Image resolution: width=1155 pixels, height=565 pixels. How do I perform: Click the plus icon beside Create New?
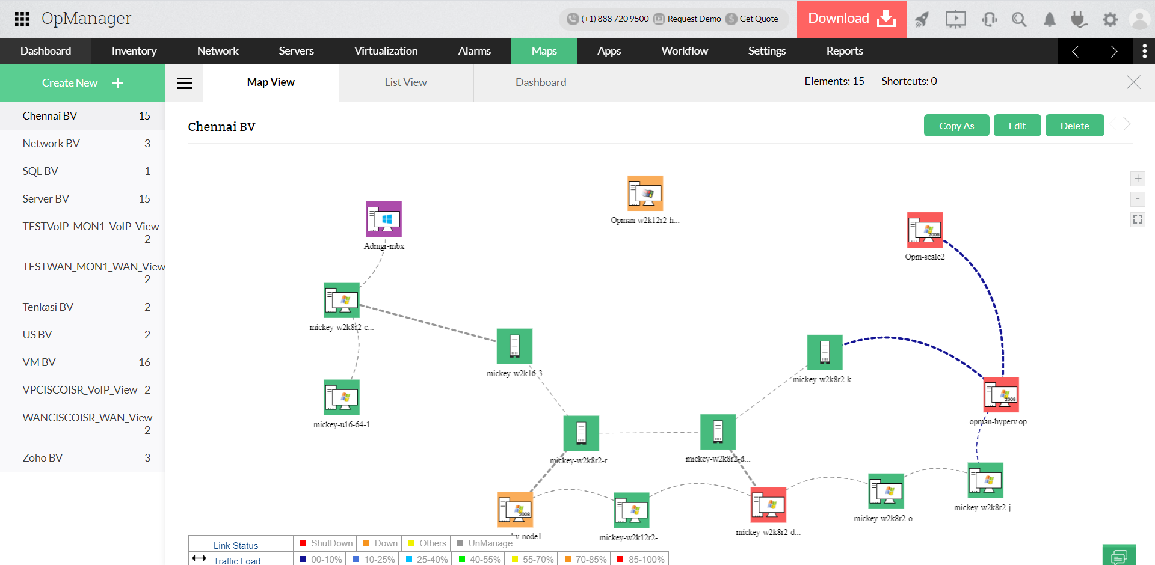point(118,83)
